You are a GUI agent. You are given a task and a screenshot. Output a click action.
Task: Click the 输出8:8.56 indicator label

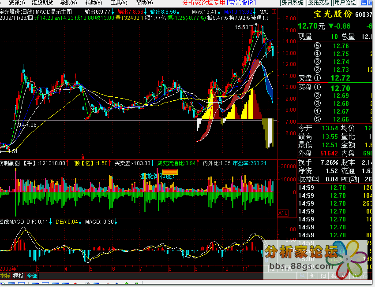[163, 12]
